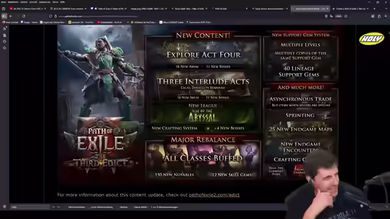This screenshot has height=219, width=390.
Task: Open the Extras menu
Action: [55, 2]
